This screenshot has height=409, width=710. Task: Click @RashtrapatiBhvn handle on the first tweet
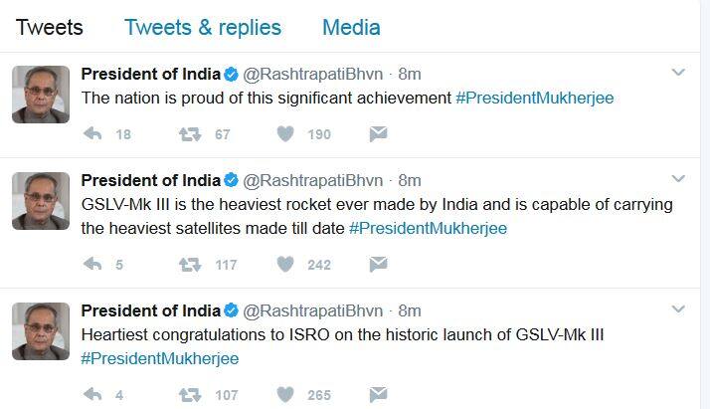tap(313, 74)
